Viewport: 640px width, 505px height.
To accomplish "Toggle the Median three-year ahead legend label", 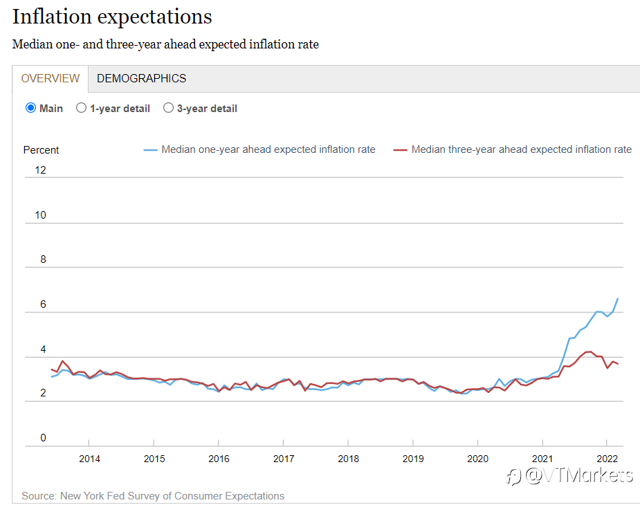I will [x=521, y=149].
